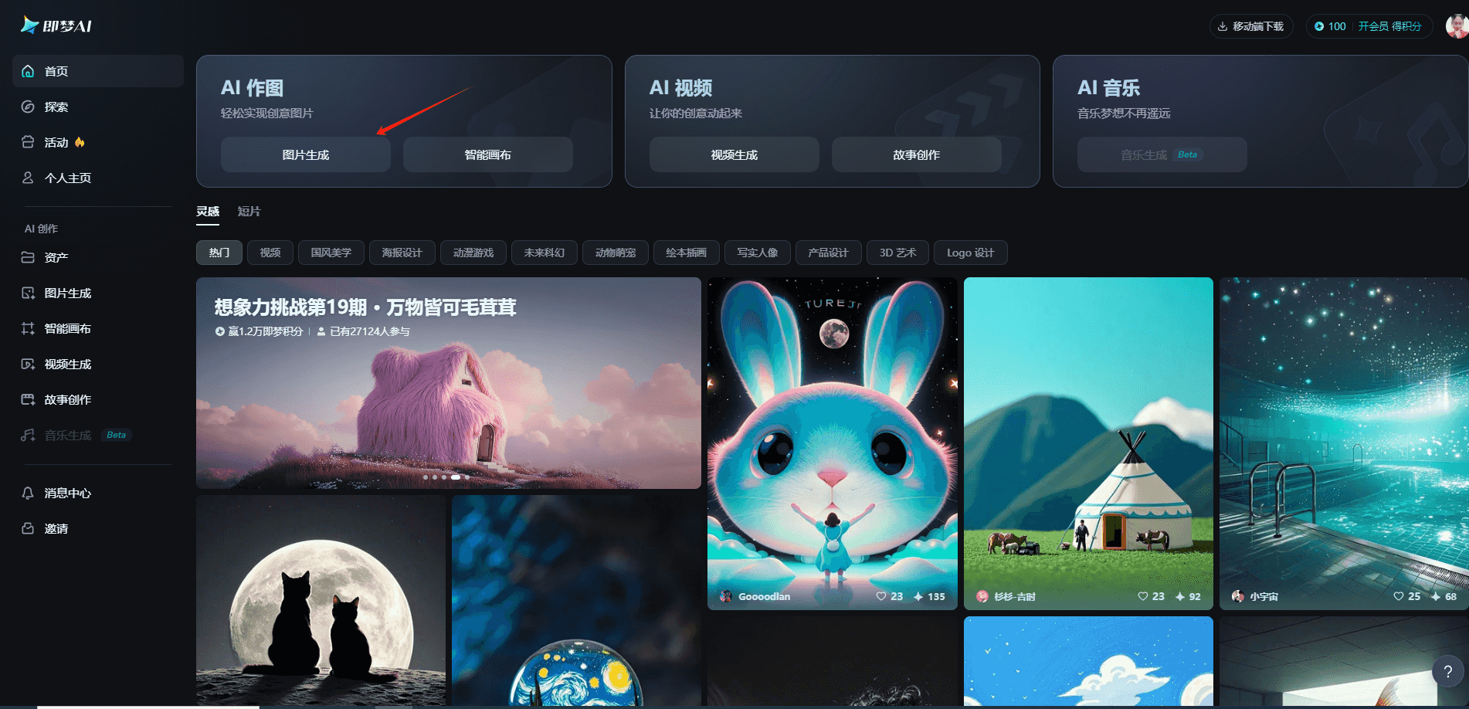
Task: Like the 小宇宙 pool image
Action: 1399,596
